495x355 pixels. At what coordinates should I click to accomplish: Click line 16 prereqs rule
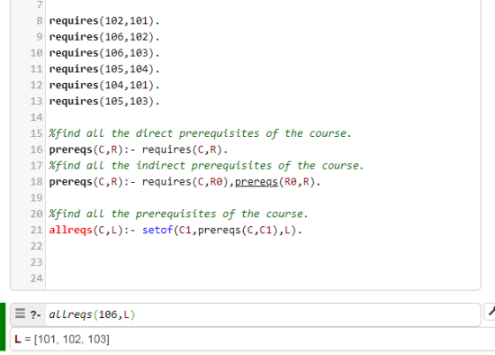(x=138, y=149)
